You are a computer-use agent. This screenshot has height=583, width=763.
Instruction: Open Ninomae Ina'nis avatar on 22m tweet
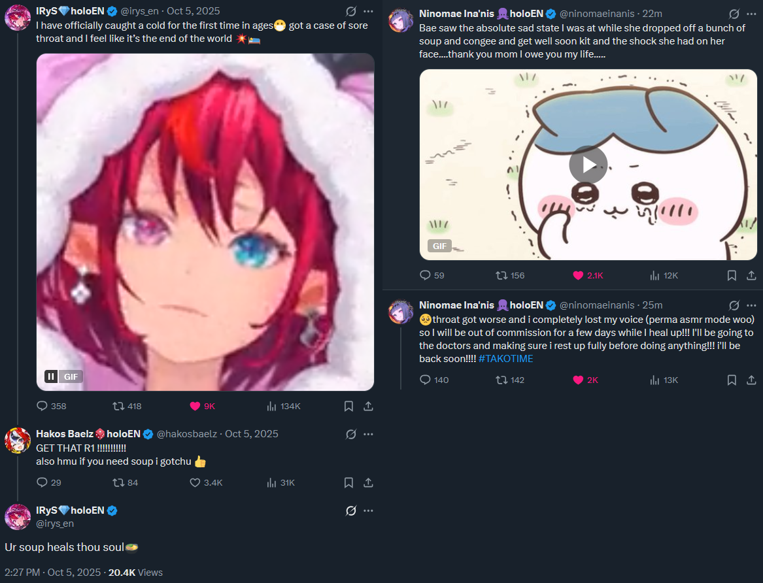point(401,20)
